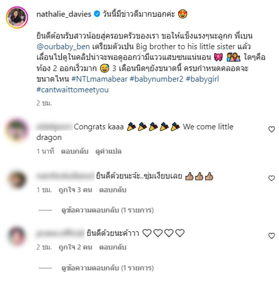
Task: Click the nathalie_davies username
Action: 64,14
